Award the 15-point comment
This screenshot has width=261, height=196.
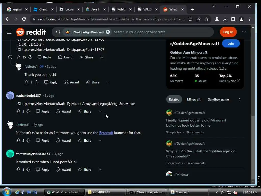pyautogui.click(x=65, y=57)
